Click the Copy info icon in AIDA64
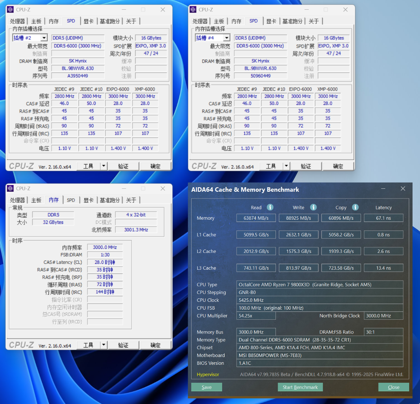The width and height of the screenshot is (420, 404). point(355,207)
